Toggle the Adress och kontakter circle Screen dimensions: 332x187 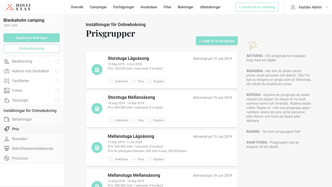[57, 71]
